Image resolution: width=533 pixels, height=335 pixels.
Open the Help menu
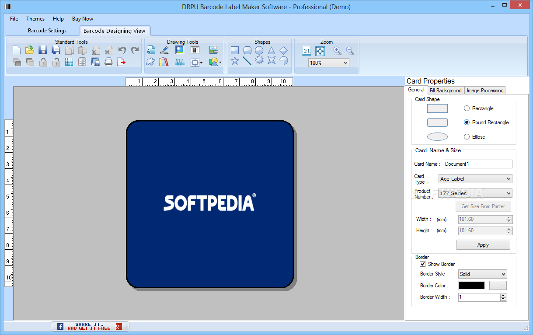point(58,19)
